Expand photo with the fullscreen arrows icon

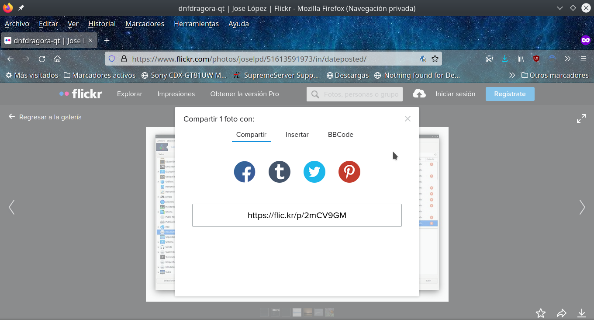click(581, 118)
